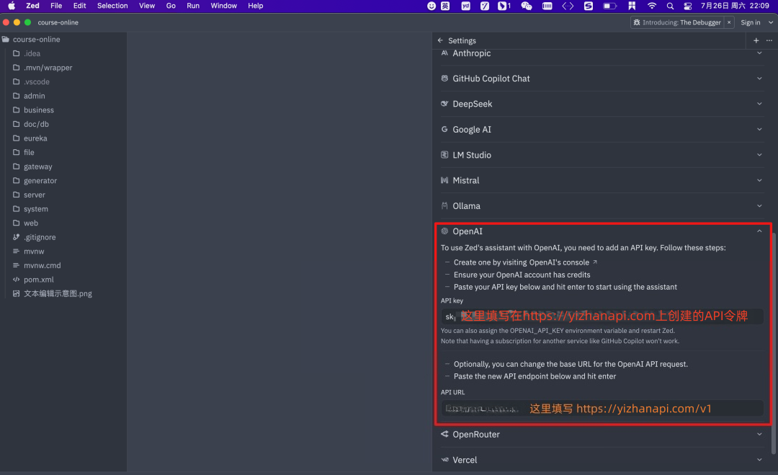Click the WeChat menu bar icon
Viewport: 778px width, 475px height.
point(527,6)
